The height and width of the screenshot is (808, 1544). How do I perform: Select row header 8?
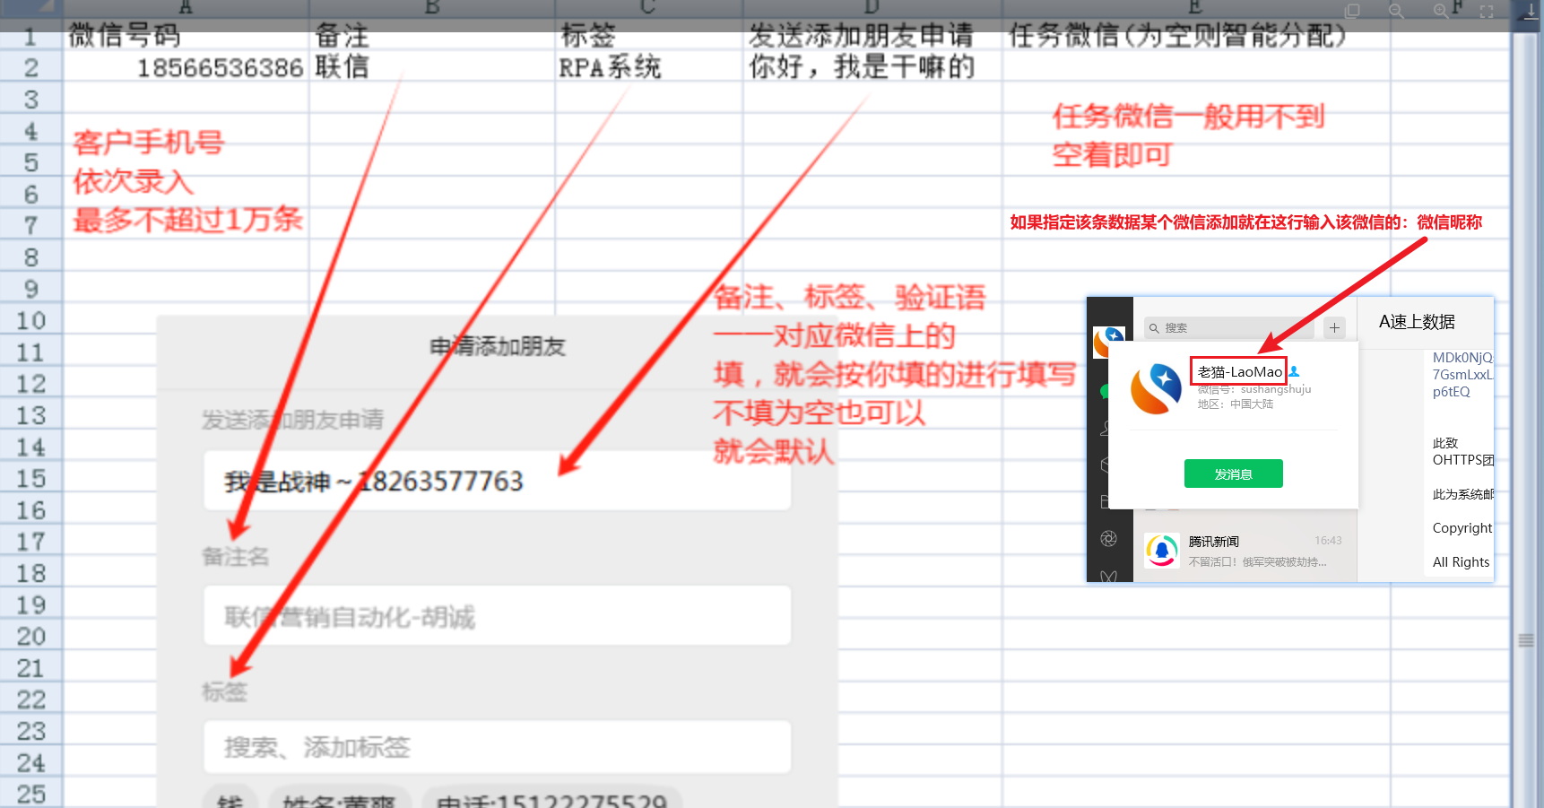click(31, 257)
